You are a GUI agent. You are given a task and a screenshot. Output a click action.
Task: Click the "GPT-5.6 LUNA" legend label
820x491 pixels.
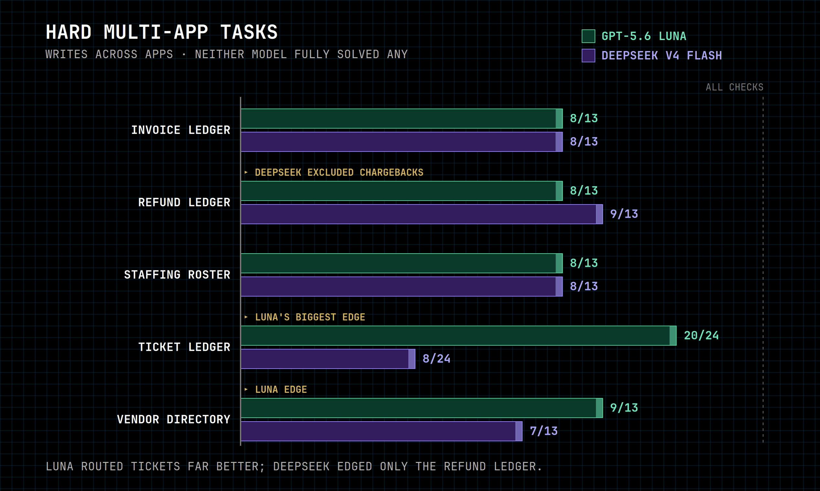[x=644, y=36]
